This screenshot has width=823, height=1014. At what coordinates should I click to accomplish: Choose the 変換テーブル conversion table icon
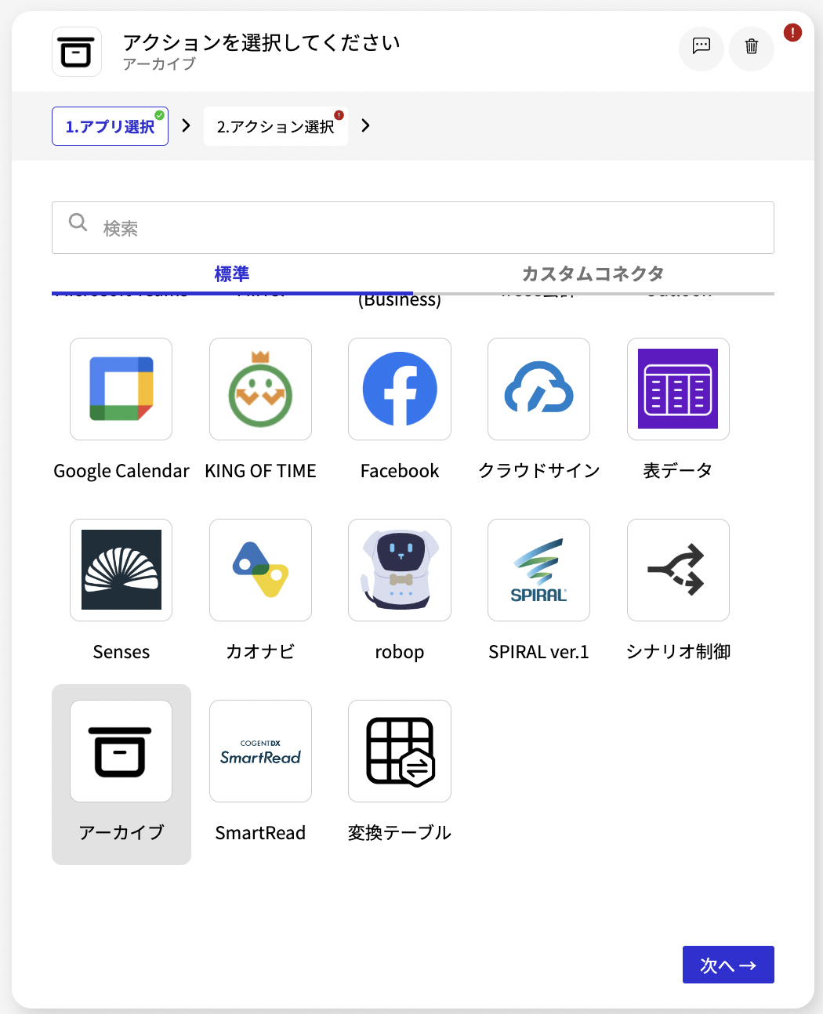pos(400,751)
